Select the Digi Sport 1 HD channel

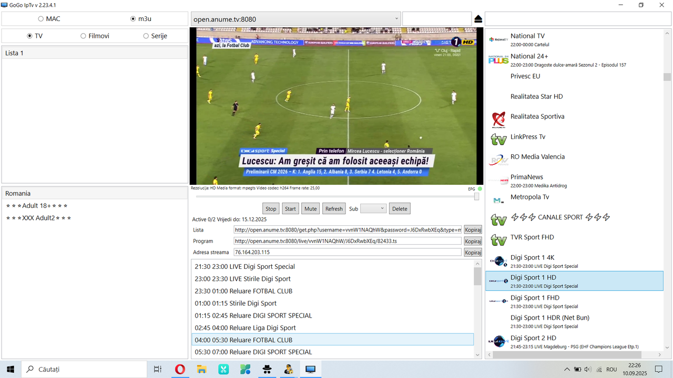574,281
